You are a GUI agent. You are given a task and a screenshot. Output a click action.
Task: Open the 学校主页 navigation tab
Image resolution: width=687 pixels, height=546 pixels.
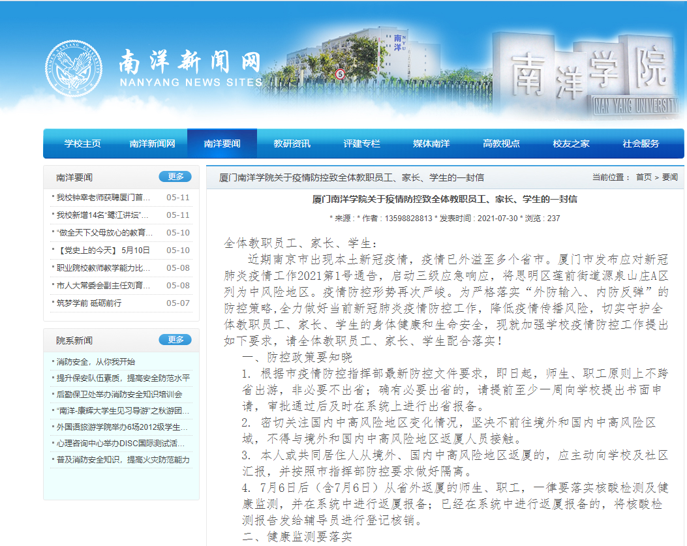pyautogui.click(x=83, y=144)
